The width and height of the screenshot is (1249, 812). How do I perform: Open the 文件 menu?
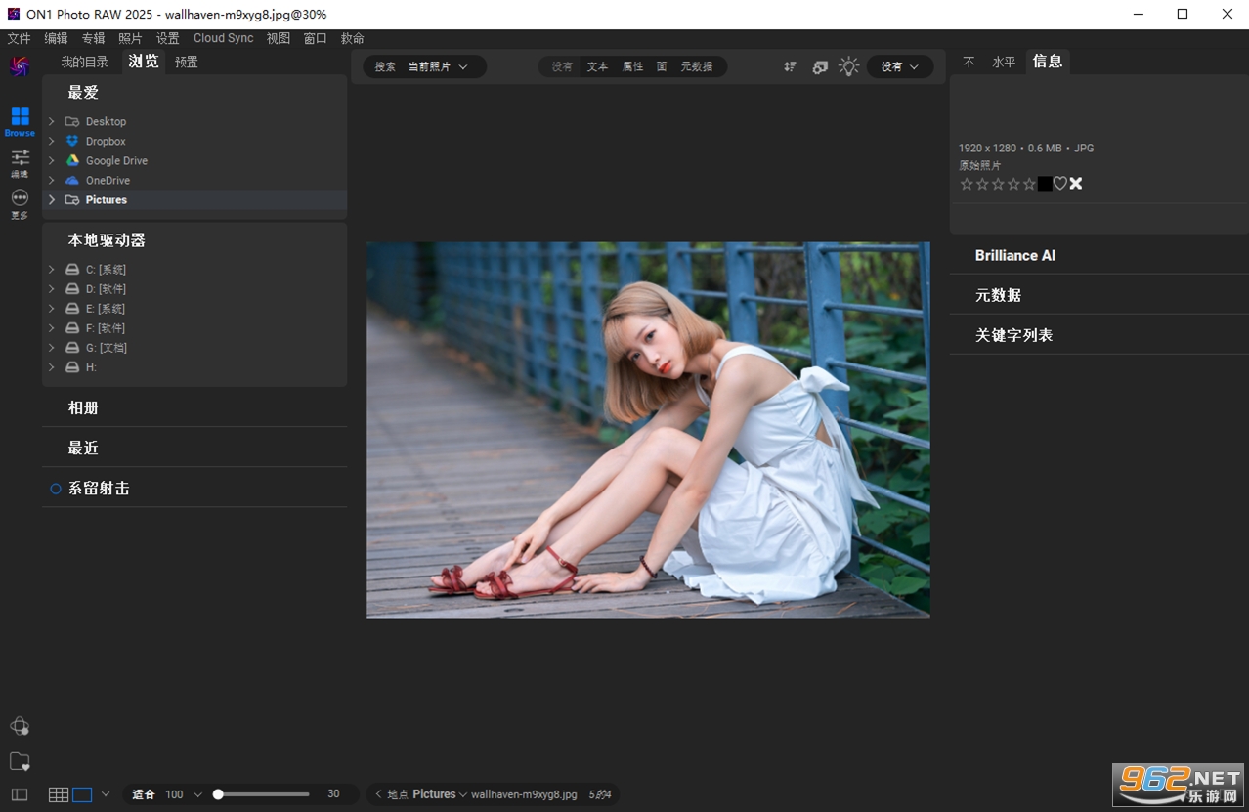(x=20, y=38)
